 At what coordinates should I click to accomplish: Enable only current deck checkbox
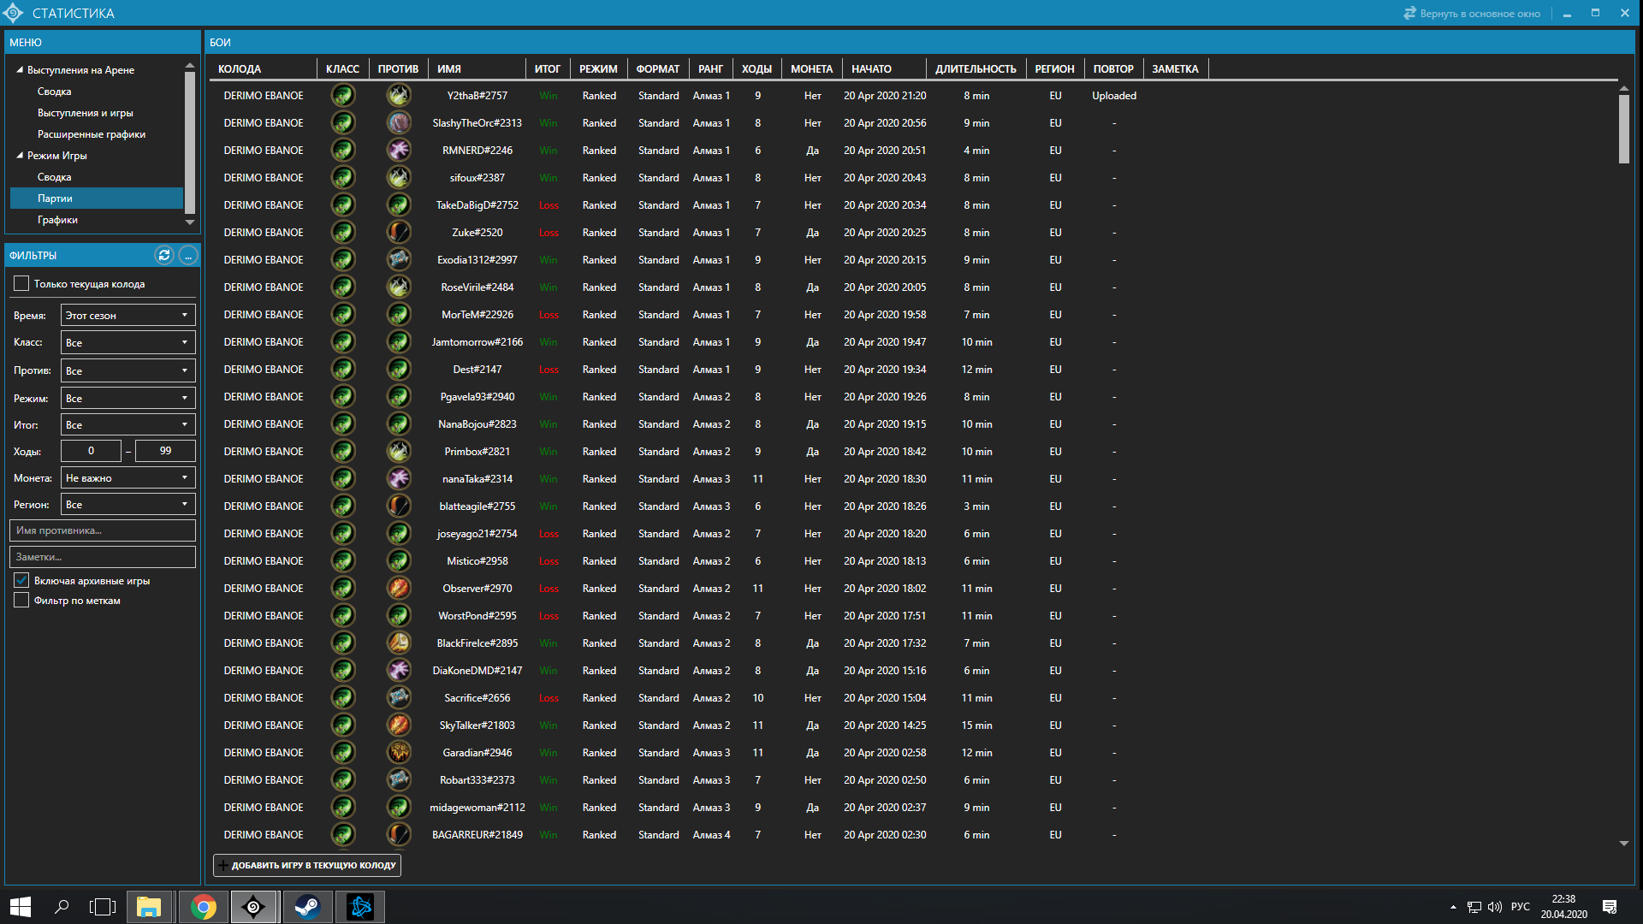coord(22,284)
